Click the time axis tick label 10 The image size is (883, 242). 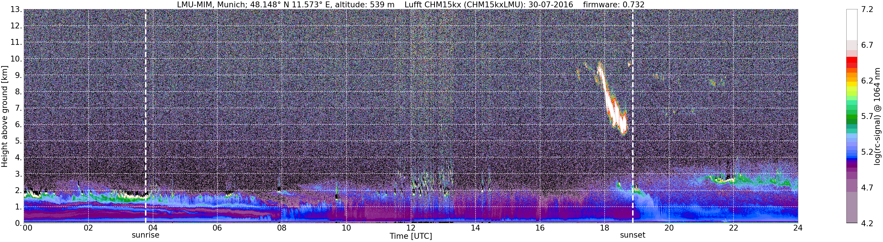(x=346, y=228)
